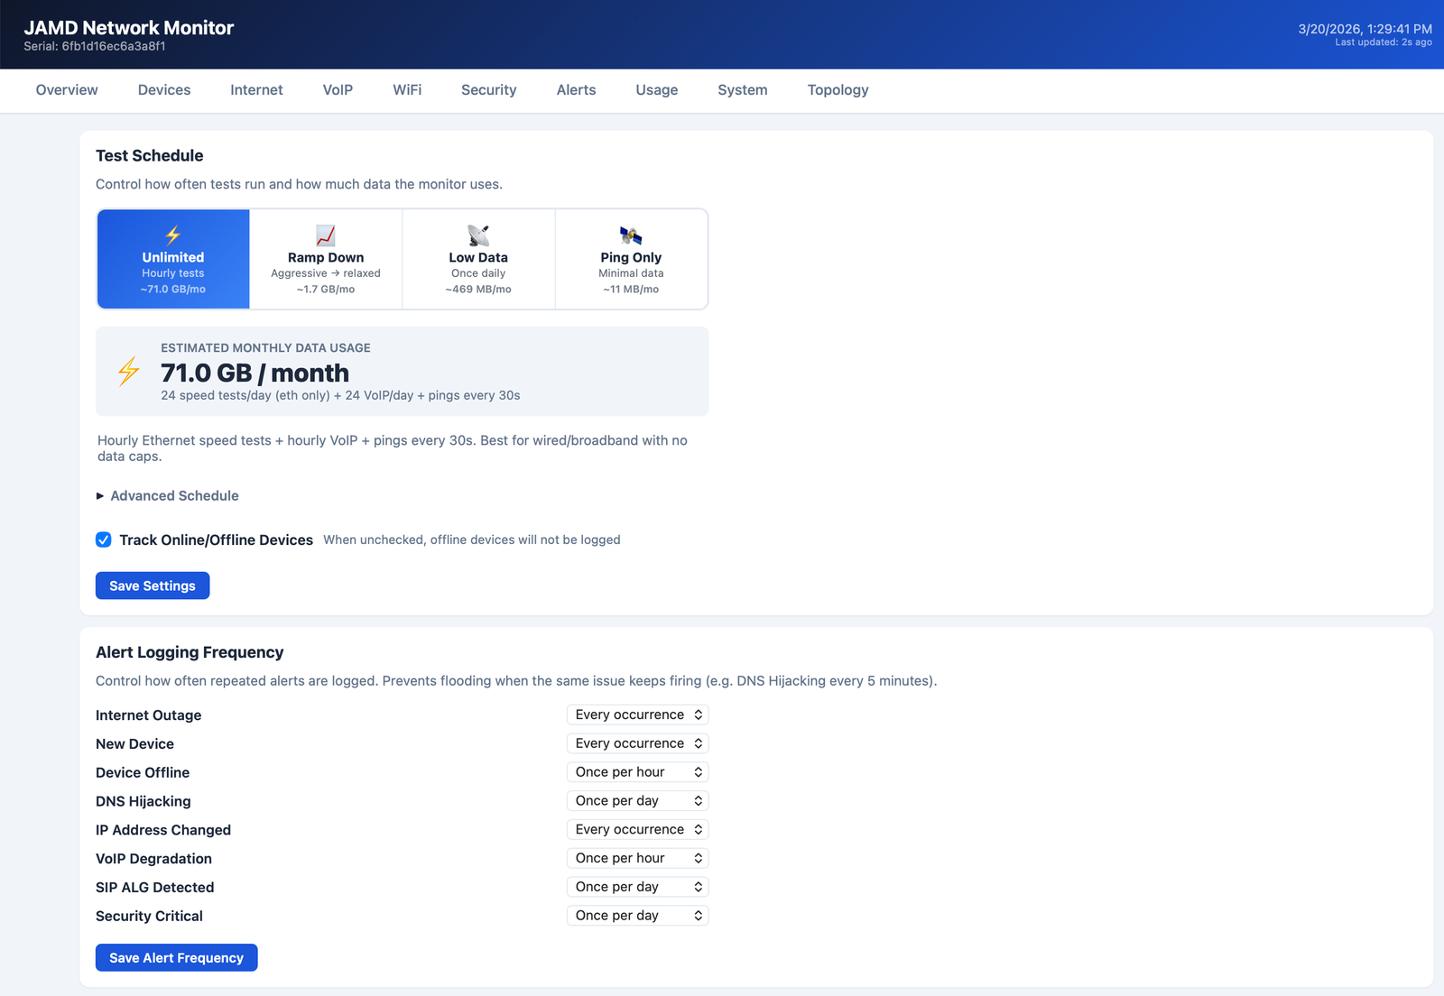Click the Save Alert Frequency button

(x=176, y=957)
